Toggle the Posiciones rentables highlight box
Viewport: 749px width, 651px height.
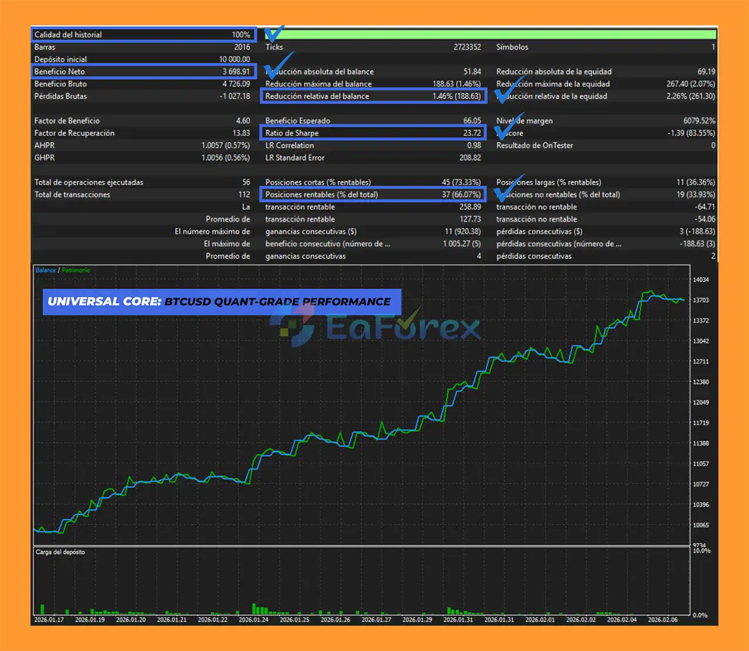point(373,194)
